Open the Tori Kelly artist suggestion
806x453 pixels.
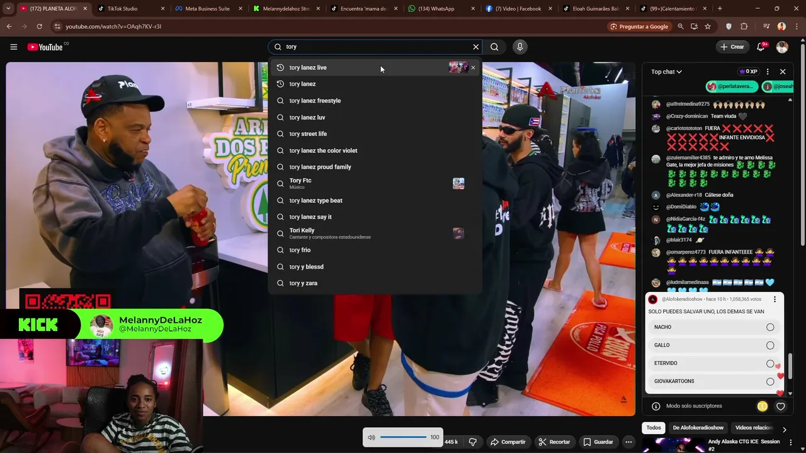coord(375,233)
